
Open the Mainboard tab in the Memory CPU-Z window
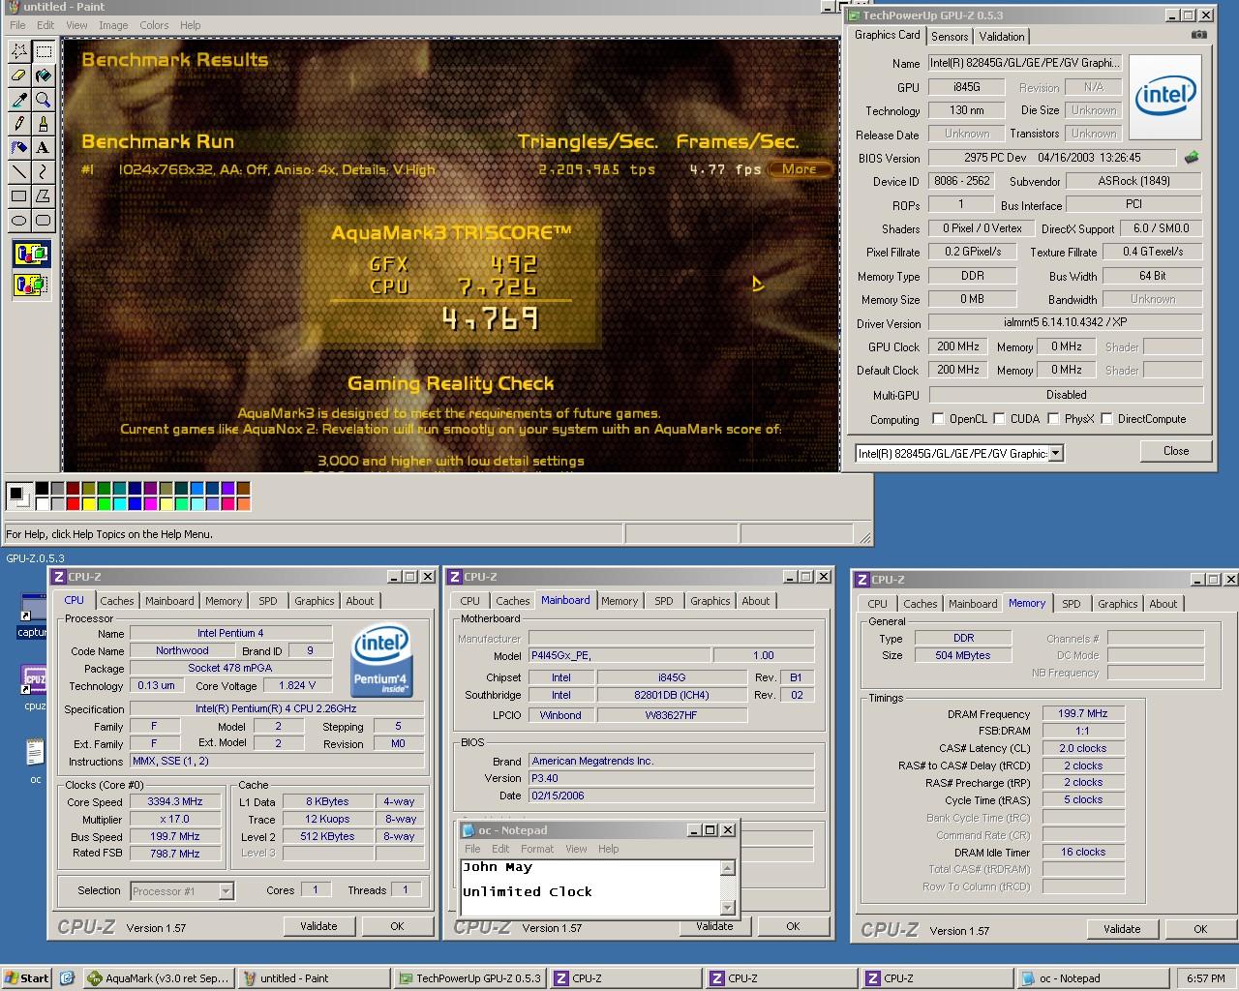pyautogui.click(x=973, y=604)
